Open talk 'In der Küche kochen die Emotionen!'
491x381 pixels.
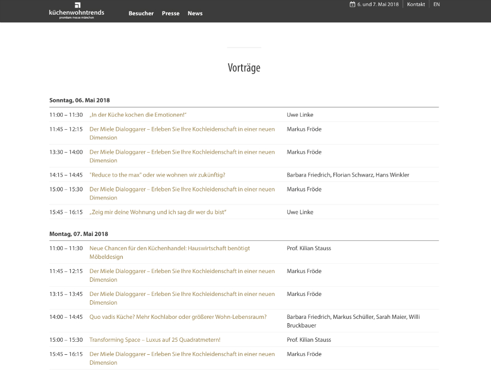138,115
